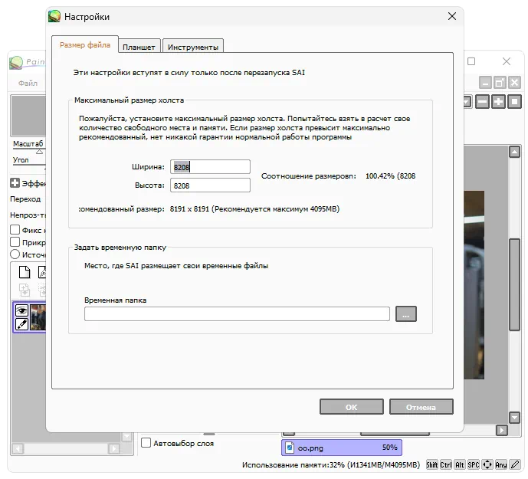Click the Высота height input field
Image resolution: width=528 pixels, height=479 pixels.
click(x=210, y=185)
